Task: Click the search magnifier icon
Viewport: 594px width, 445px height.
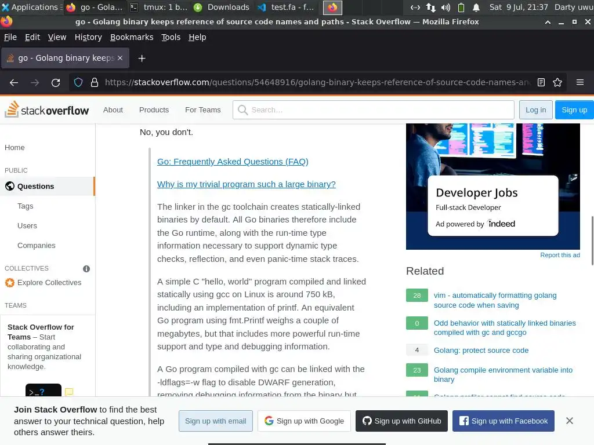Action: (x=242, y=110)
